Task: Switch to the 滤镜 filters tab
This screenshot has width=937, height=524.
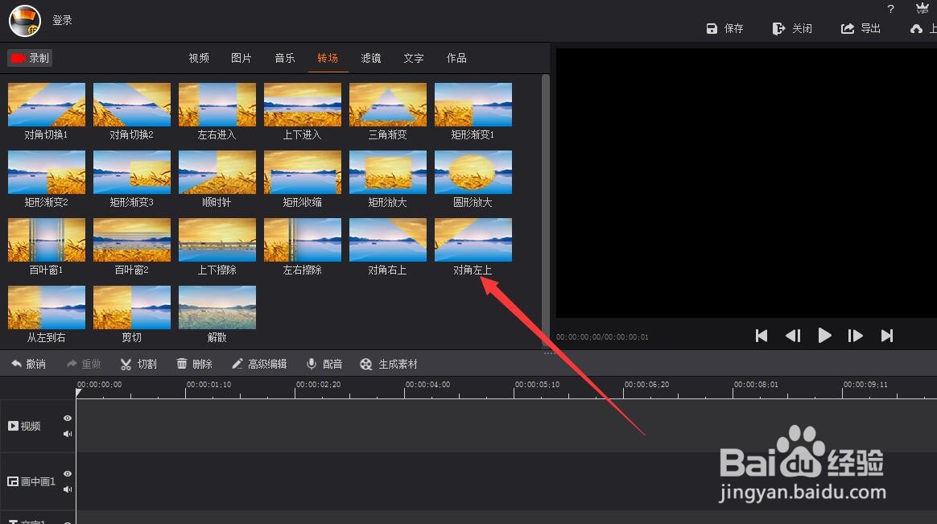Action: click(x=370, y=58)
